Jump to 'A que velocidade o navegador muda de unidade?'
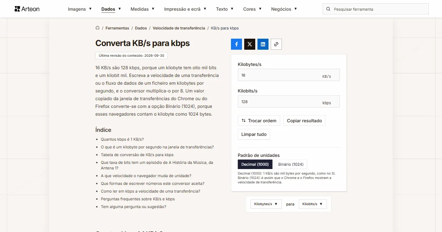The height and width of the screenshot is (232, 442). tap(146, 176)
